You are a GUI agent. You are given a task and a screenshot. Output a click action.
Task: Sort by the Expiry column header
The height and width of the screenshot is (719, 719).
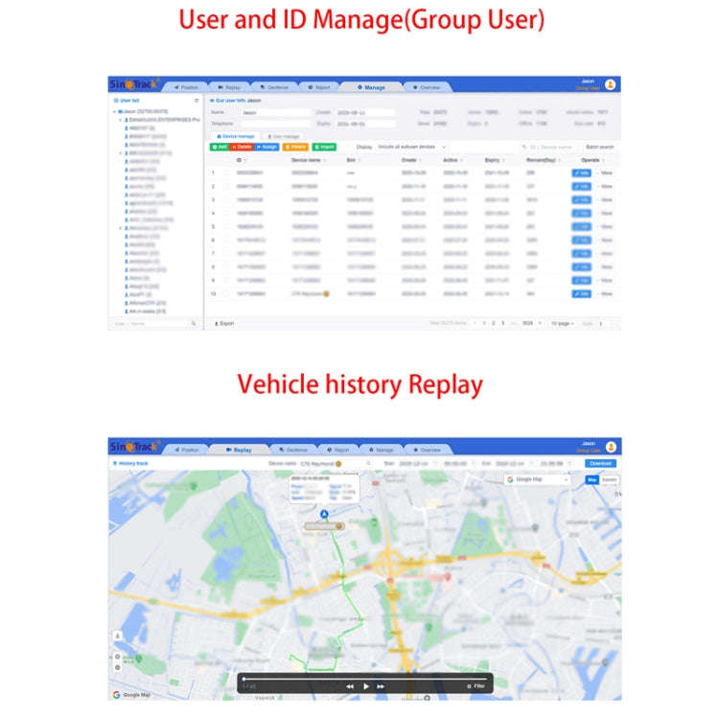tap(495, 160)
